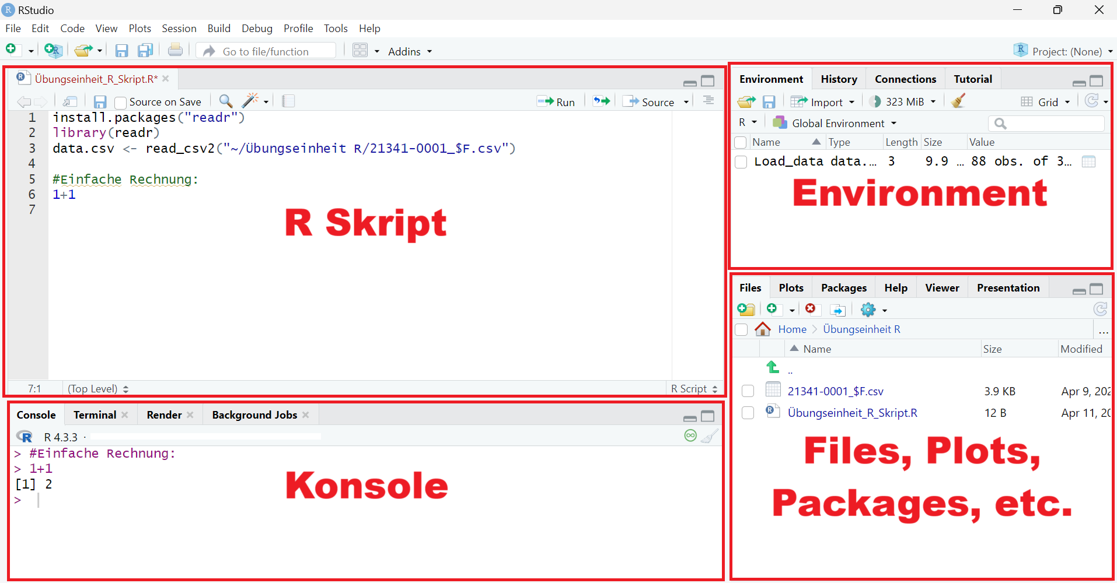
Task: Click the code tools magic wand icon
Action: (x=250, y=100)
